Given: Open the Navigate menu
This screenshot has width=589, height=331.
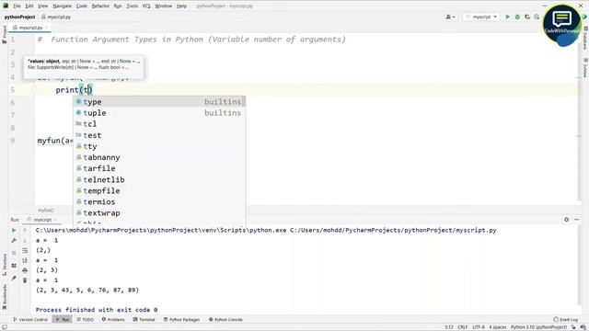Looking at the screenshot, I should pyautogui.click(x=62, y=6).
